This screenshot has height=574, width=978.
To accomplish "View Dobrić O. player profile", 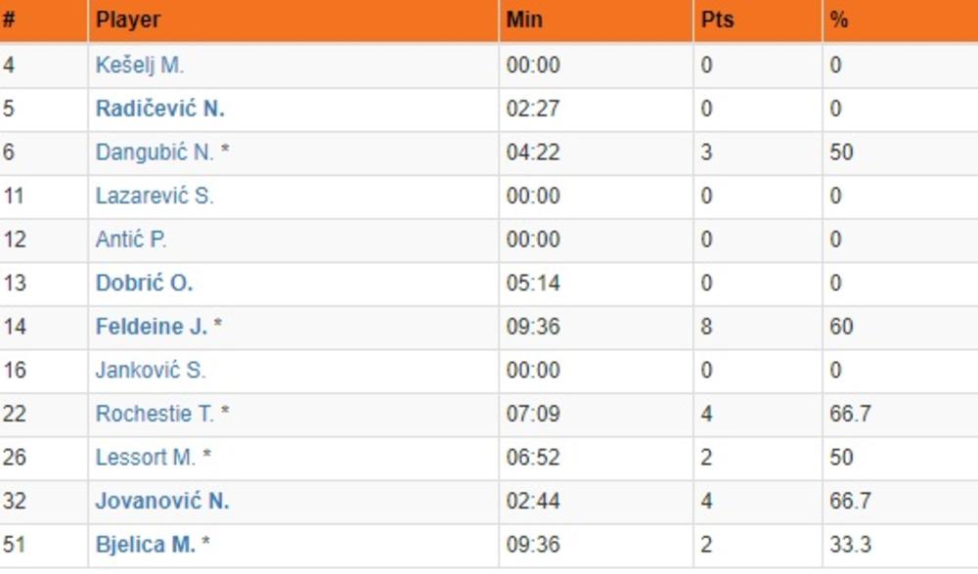I will (144, 283).
